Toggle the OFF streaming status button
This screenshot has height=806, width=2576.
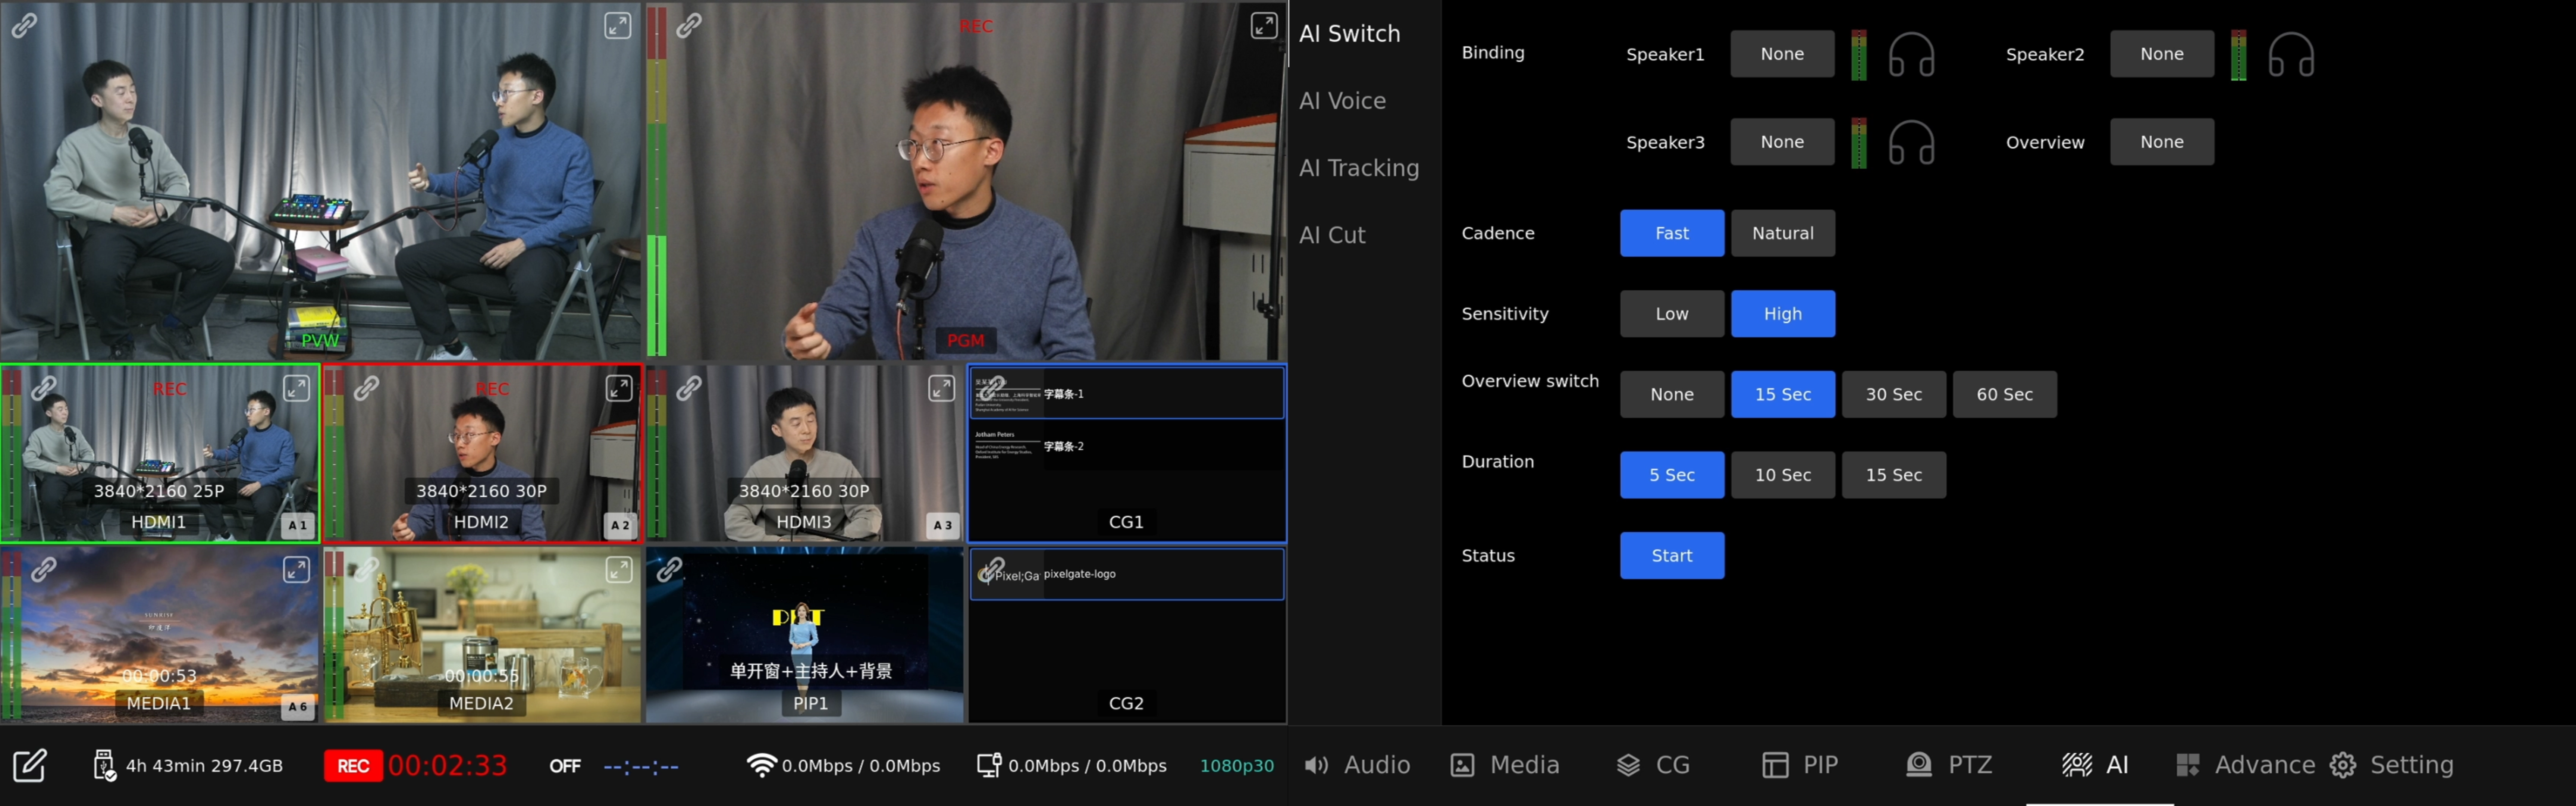tap(565, 766)
